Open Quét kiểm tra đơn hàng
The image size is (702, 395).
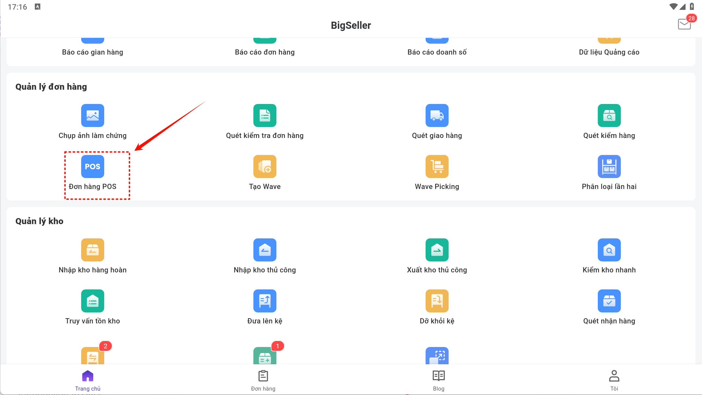click(x=265, y=115)
